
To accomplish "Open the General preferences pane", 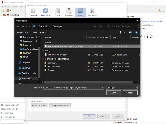I will [x=33, y=12].
